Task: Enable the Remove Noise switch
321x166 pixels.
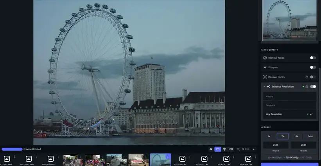Action: (x=313, y=58)
